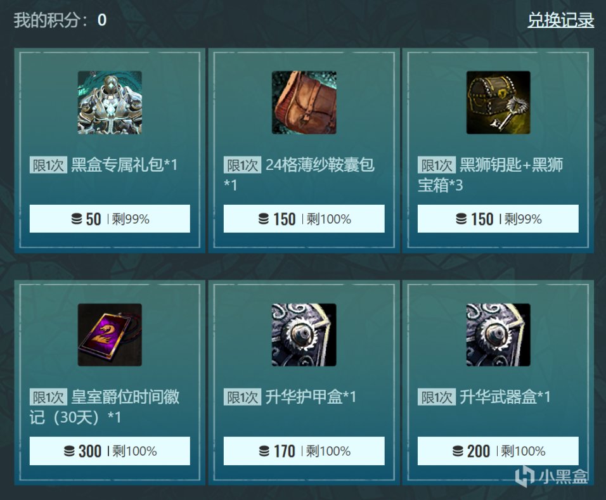Click the ascended armor box icon
The image size is (606, 500).
click(304, 335)
